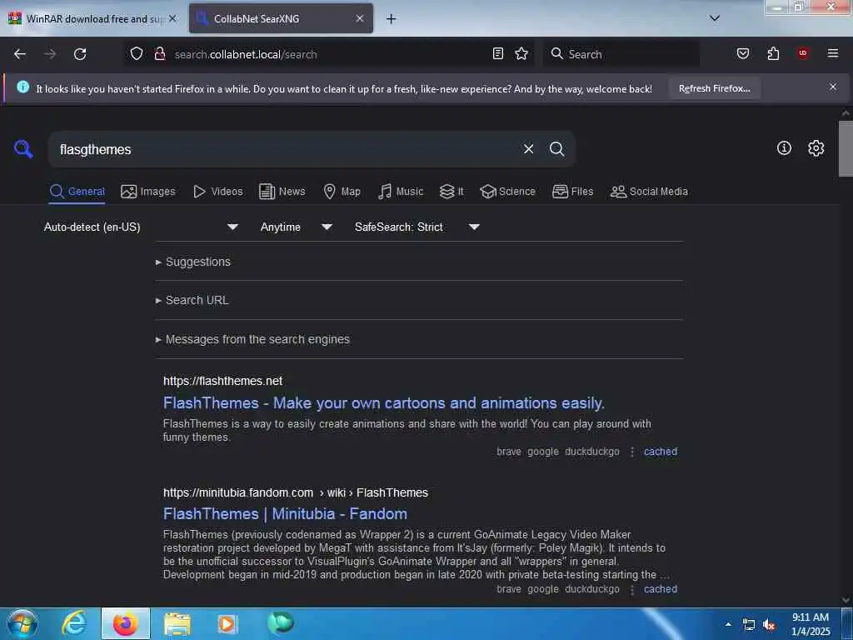Toggle reader view icon in address bar
The width and height of the screenshot is (853, 640).
(498, 53)
